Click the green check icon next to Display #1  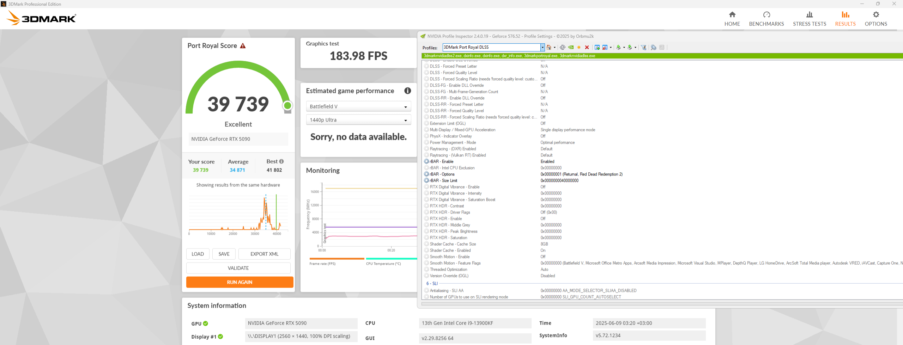(x=220, y=337)
